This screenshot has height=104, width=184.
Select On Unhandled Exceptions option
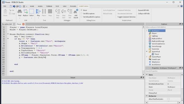tap(81, 17)
